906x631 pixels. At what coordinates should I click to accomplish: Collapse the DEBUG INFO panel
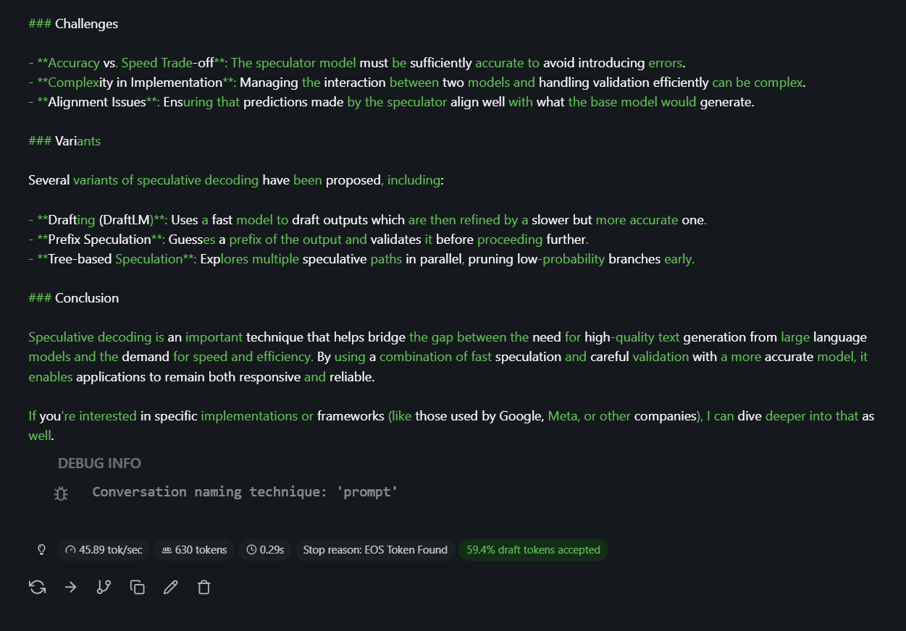(99, 463)
